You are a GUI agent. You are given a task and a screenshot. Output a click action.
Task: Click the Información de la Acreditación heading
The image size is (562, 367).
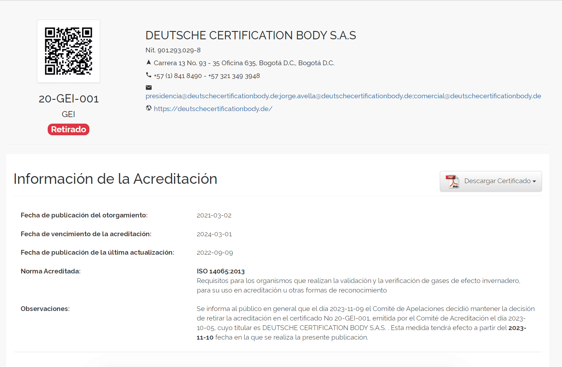[115, 179]
